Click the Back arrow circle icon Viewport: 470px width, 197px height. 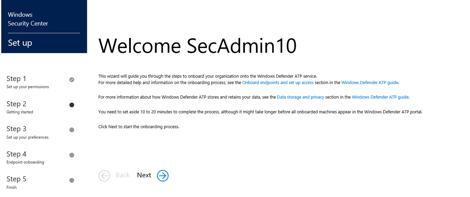tap(104, 175)
